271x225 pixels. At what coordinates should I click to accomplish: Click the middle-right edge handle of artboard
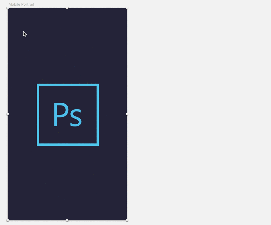(127, 114)
